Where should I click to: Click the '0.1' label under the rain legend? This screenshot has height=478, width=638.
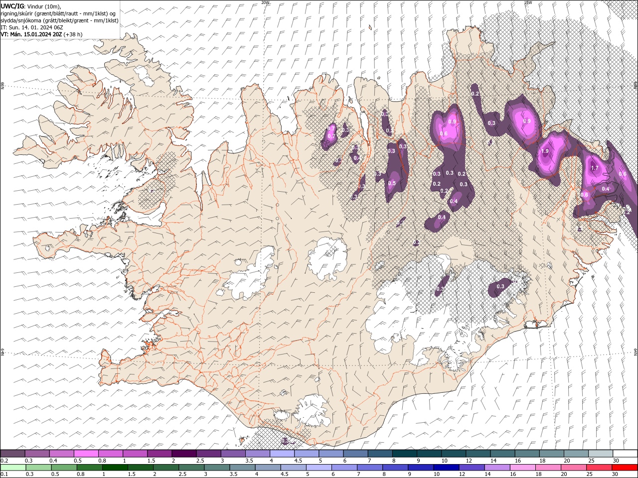coord(3,475)
